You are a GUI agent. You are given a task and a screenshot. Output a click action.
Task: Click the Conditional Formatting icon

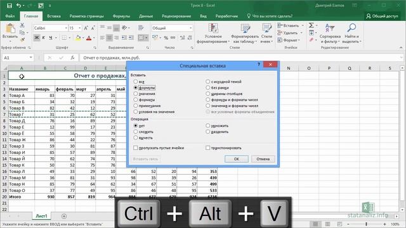pyautogui.click(x=213, y=28)
